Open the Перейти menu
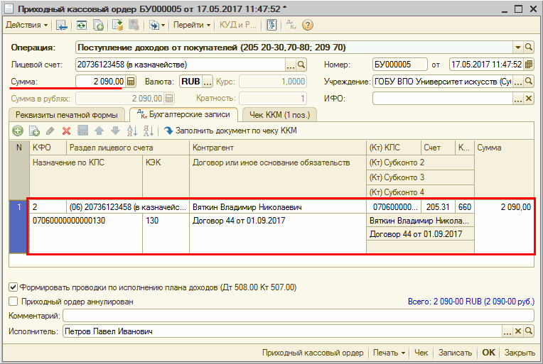This screenshot has height=364, width=543. point(191,25)
